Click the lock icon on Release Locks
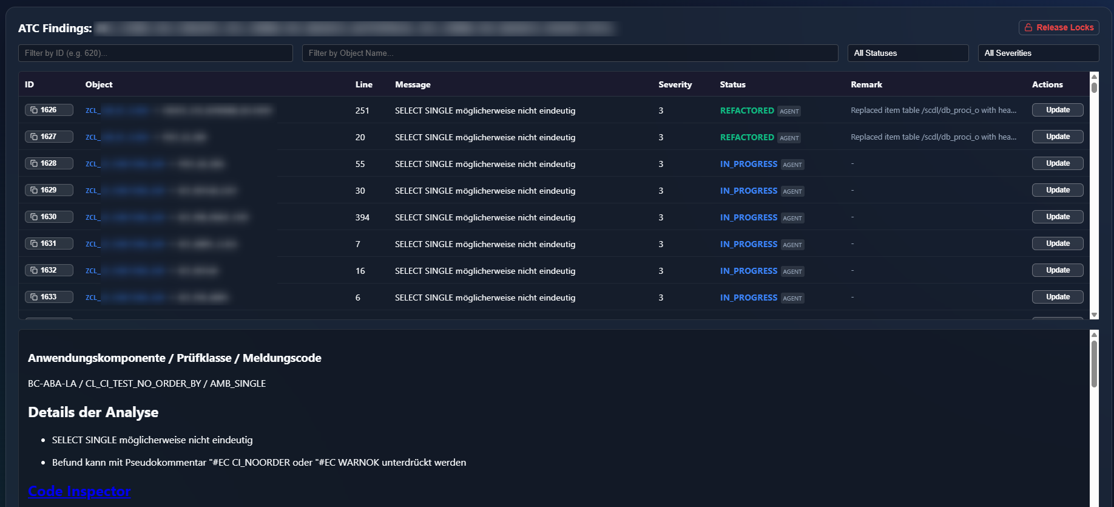 point(1028,27)
